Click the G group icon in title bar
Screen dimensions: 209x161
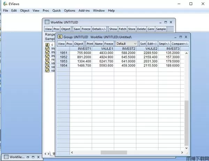click(x=60, y=36)
